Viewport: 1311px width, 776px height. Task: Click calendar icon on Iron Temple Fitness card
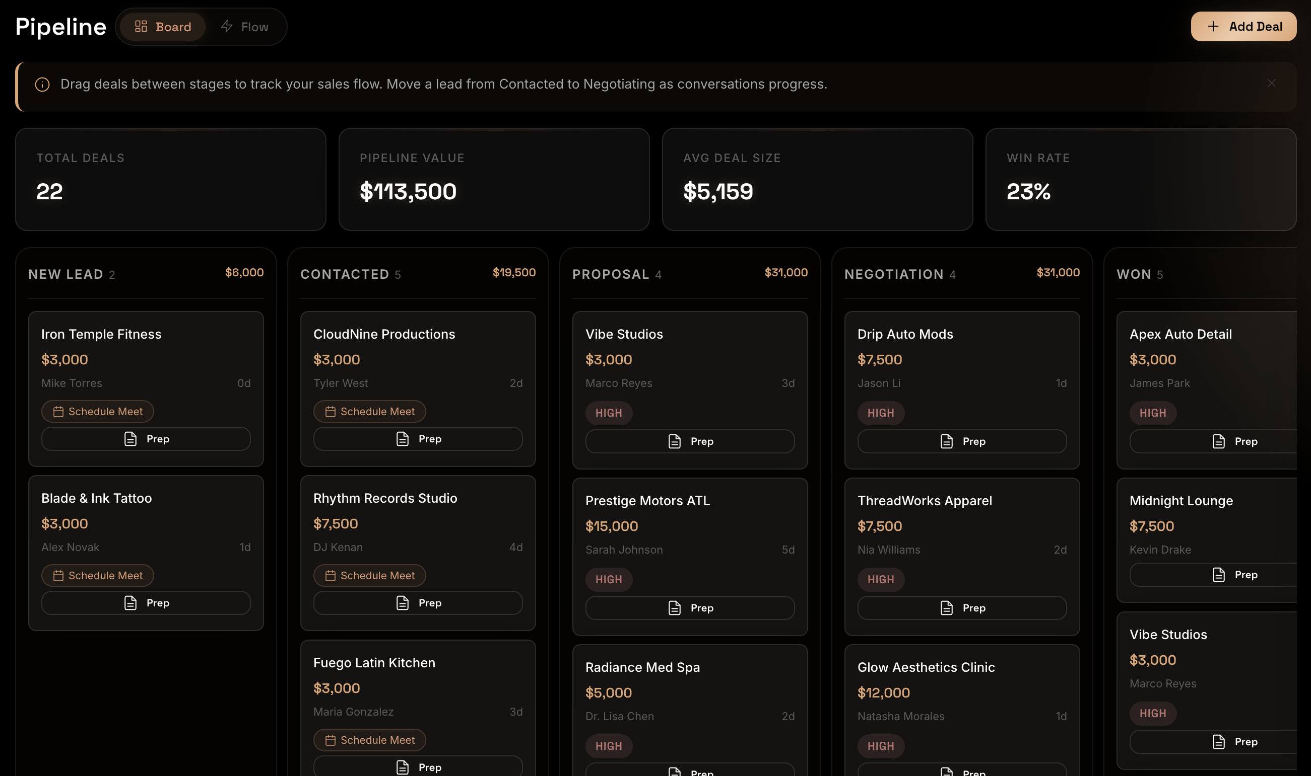(58, 412)
